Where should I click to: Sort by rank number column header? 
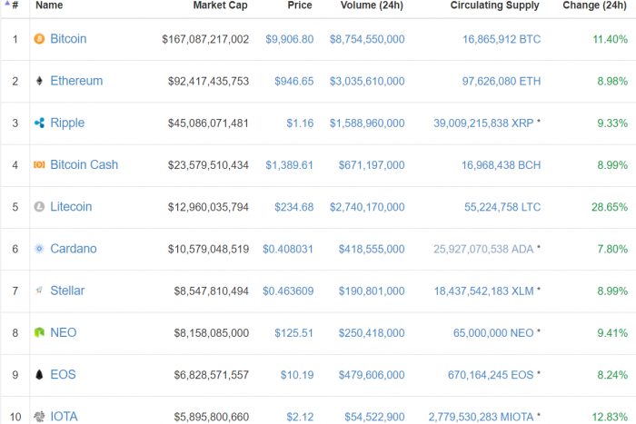pyautogui.click(x=15, y=5)
